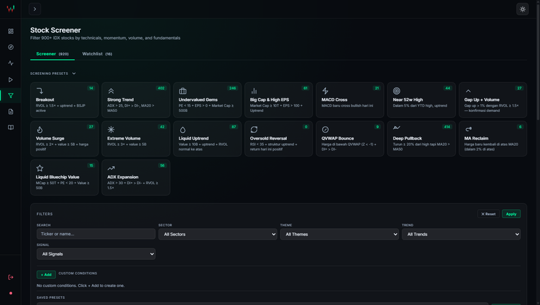Click the QVWAP Bounce preset title
540x305 pixels.
pos(337,138)
